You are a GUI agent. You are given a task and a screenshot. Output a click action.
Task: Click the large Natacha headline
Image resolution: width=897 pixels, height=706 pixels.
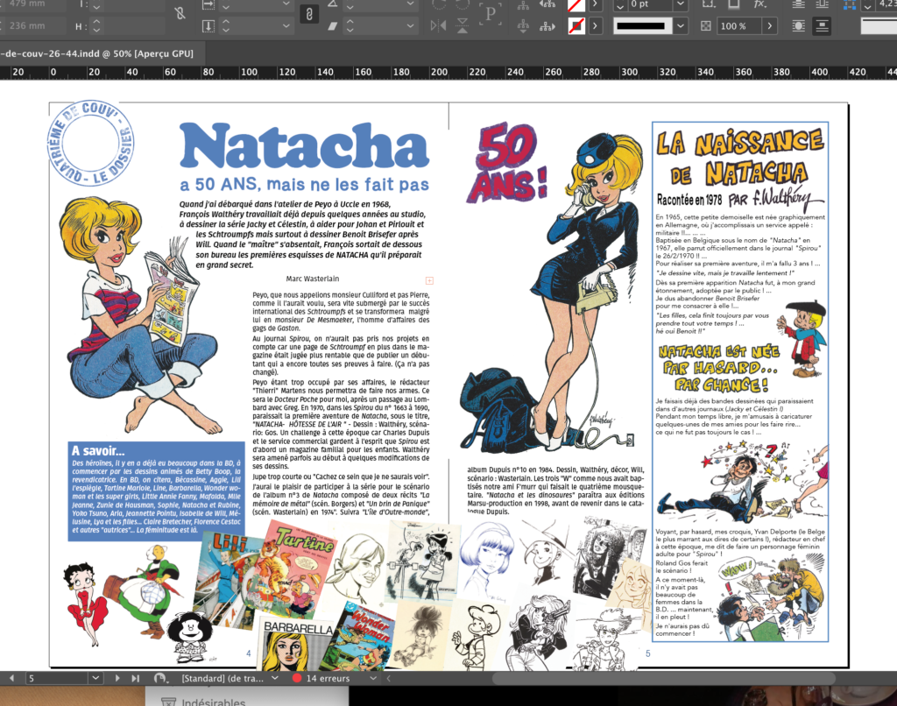pyautogui.click(x=304, y=146)
